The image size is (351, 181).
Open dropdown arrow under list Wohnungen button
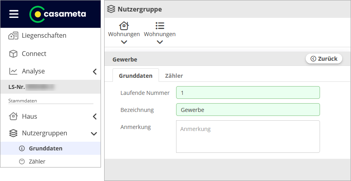160,42
